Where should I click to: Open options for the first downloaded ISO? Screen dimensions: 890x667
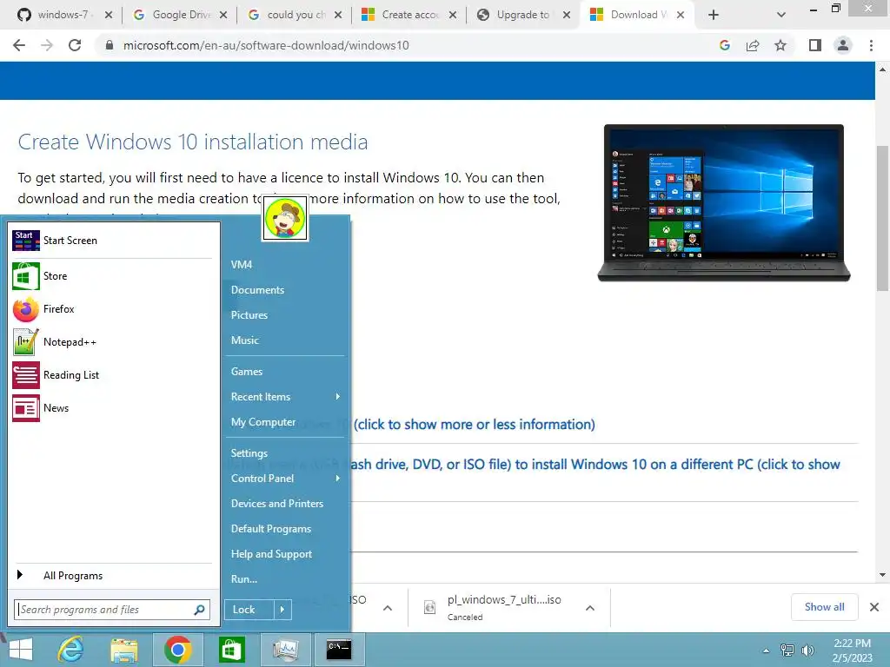(x=388, y=608)
